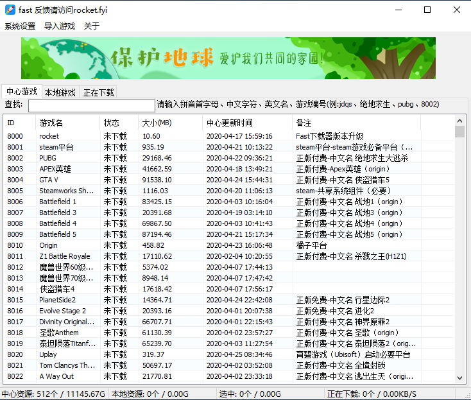Screen dimensions: 471x400
Task: Select the APEX英雄 game row
Action: (229, 169)
